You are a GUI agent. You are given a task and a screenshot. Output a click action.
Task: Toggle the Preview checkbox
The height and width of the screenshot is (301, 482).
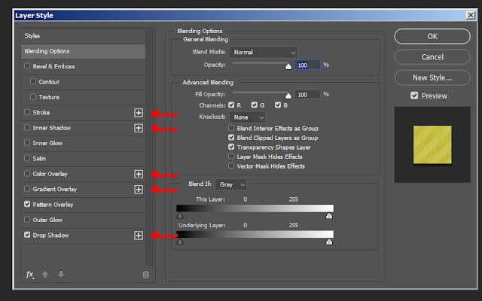[414, 96]
